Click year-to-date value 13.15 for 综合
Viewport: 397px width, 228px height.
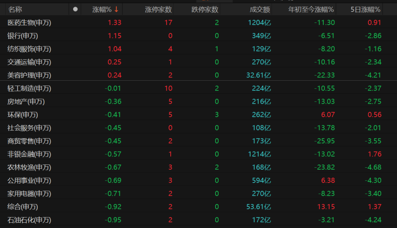(326, 207)
